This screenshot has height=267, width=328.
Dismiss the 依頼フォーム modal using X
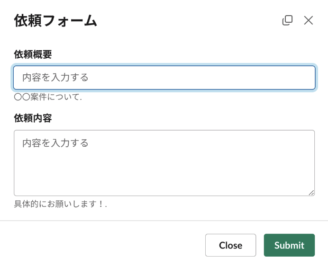click(309, 20)
